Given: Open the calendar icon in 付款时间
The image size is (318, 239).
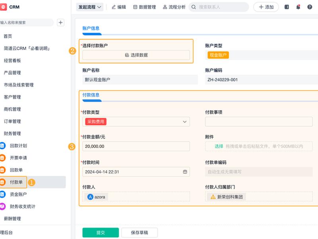Looking at the screenshot, I should click(185, 172).
